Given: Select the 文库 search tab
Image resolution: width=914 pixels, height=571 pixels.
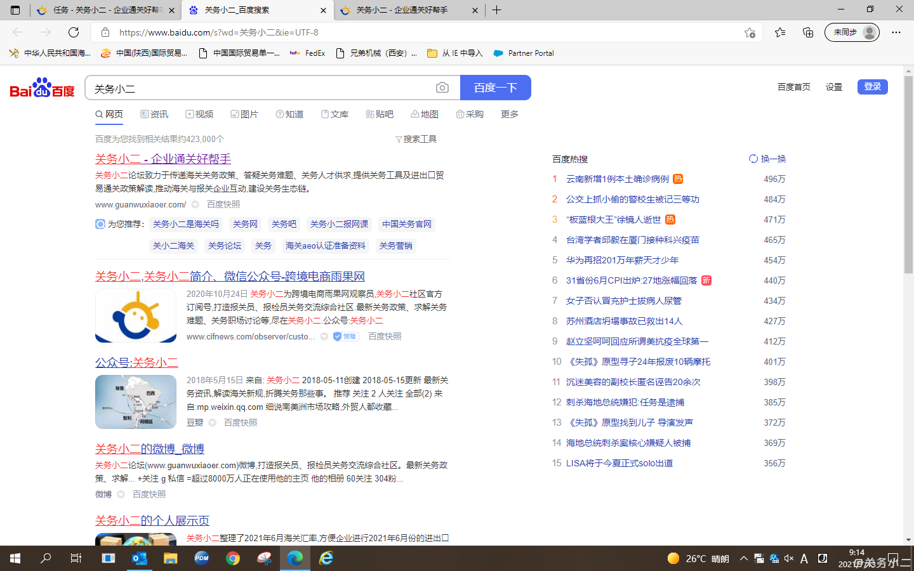Looking at the screenshot, I should tap(334, 114).
